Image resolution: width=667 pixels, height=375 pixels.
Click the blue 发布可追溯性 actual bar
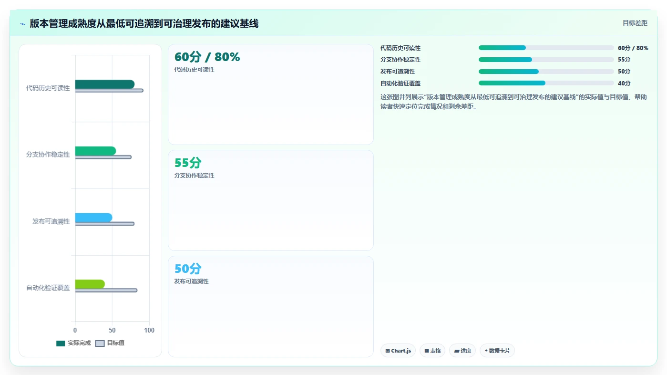pos(93,218)
